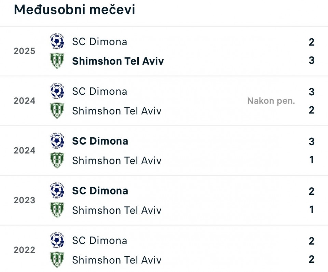Select SC Dimona logo in 2024 penalty match

point(57,91)
